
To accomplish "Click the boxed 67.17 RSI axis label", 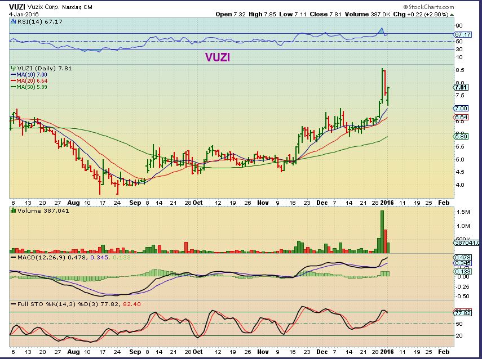I will coord(463,34).
